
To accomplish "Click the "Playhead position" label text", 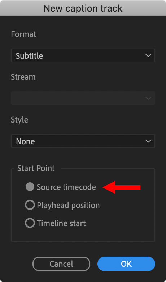I will tap(68, 206).
